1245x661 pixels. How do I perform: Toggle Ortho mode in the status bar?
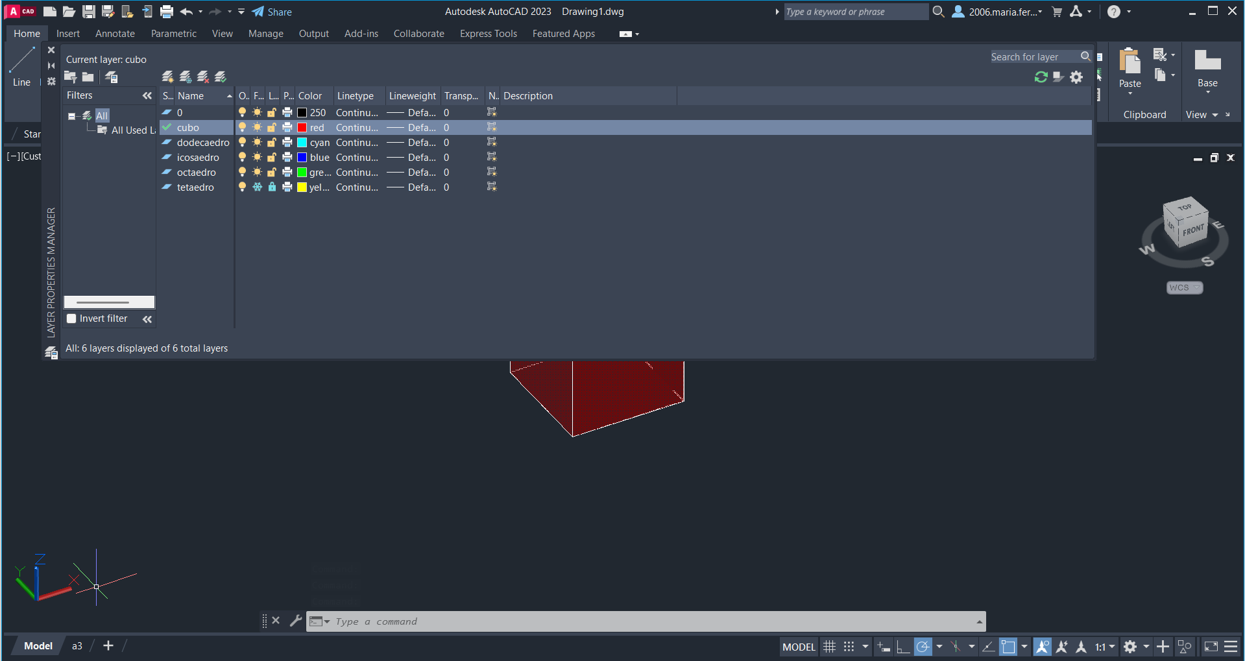[x=902, y=646]
